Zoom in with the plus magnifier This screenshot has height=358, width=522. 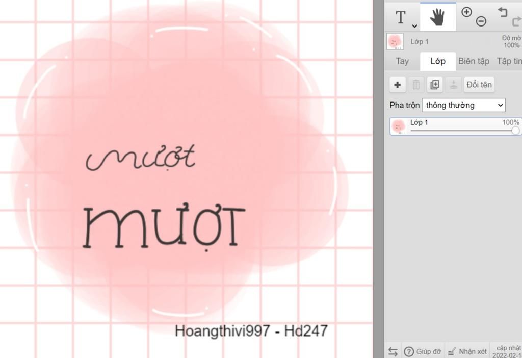[467, 12]
